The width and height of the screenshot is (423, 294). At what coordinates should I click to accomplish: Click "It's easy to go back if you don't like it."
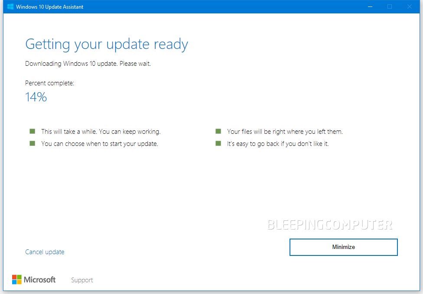pyautogui.click(x=278, y=144)
